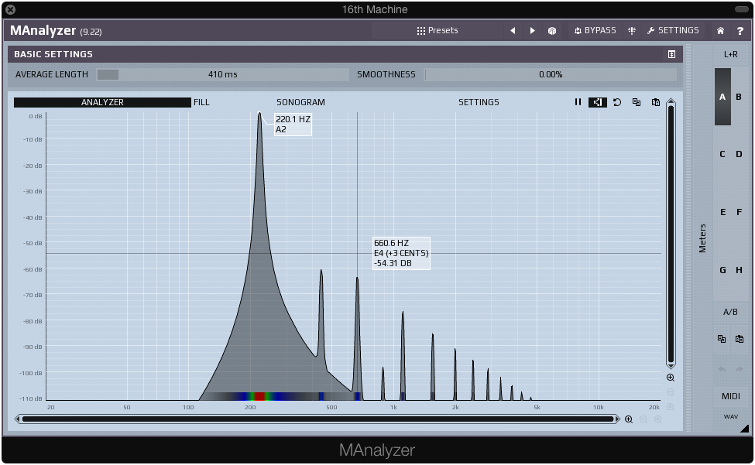Click the up arrow of vertical scrollbar

[671, 101]
